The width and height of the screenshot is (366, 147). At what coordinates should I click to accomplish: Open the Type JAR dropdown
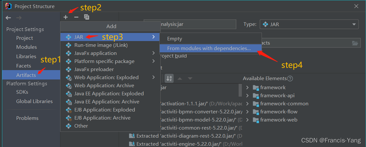[x=309, y=24]
